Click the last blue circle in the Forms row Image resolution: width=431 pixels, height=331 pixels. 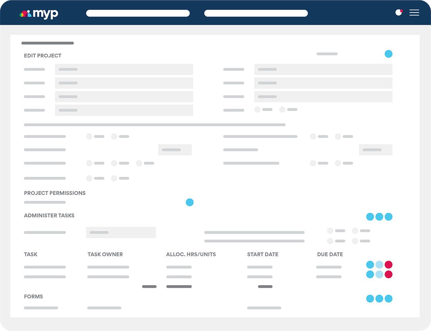coord(388,299)
